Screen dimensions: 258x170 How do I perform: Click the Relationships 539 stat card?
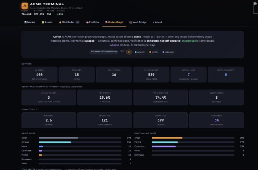click(x=151, y=74)
